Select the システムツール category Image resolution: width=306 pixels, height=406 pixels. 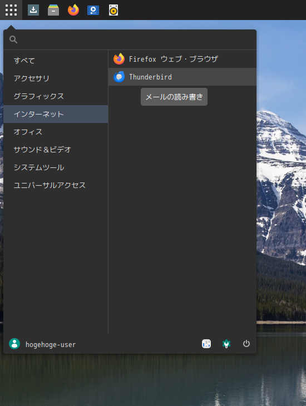(56, 167)
